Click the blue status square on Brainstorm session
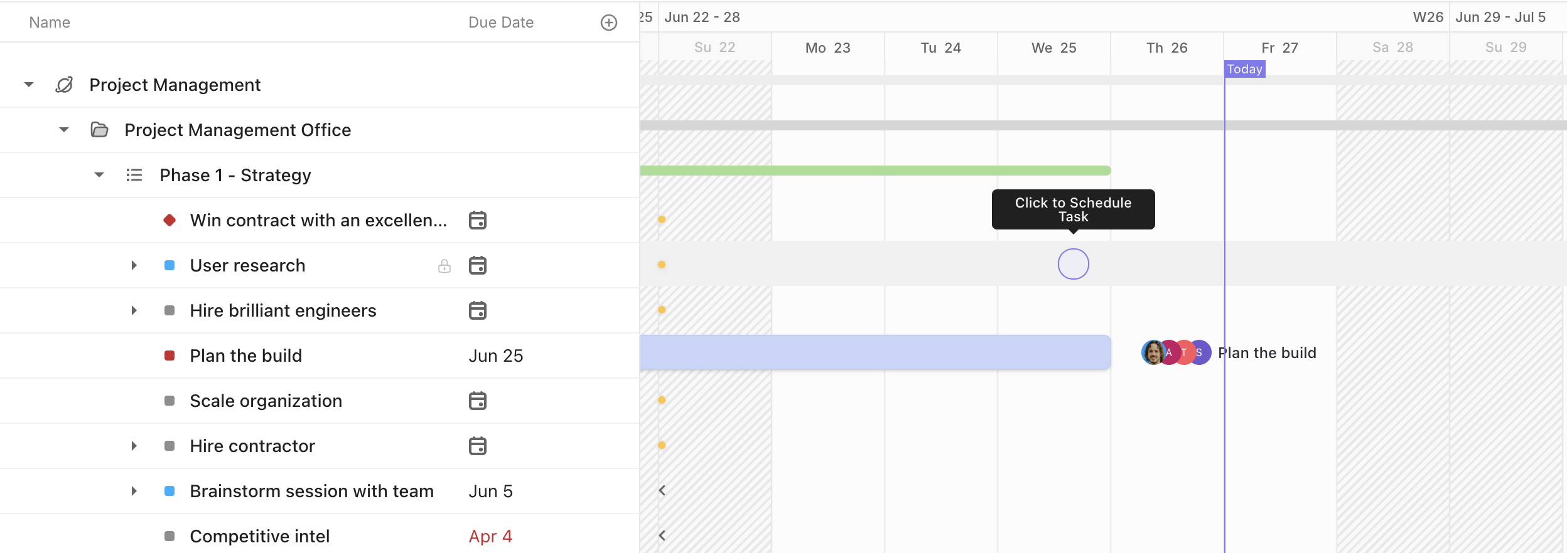The image size is (1567, 553). pyautogui.click(x=169, y=491)
